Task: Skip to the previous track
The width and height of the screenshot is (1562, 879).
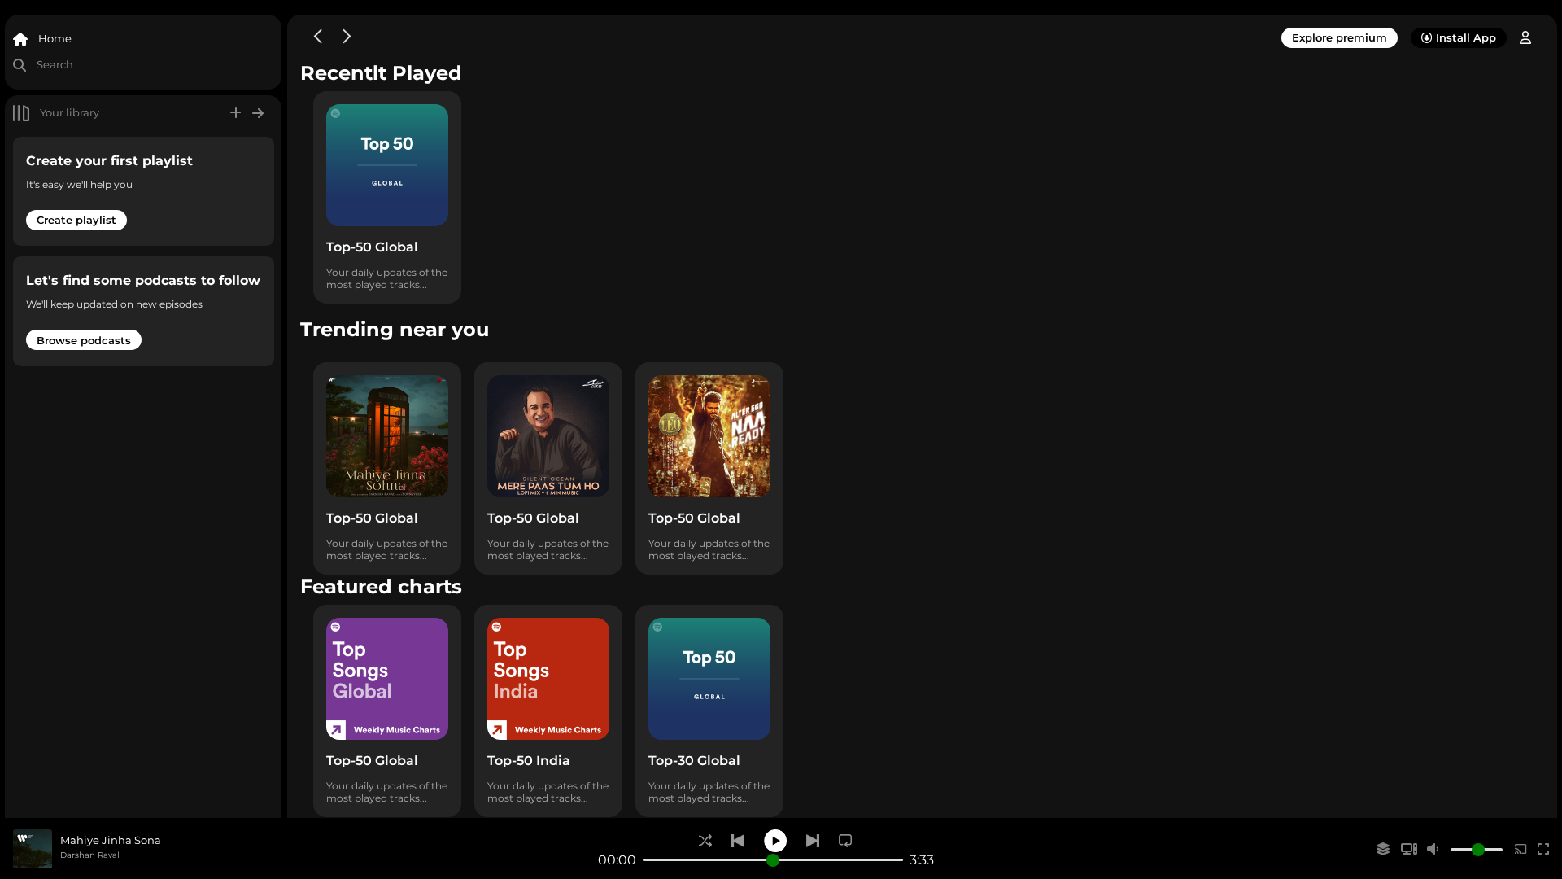Action: 738,841
